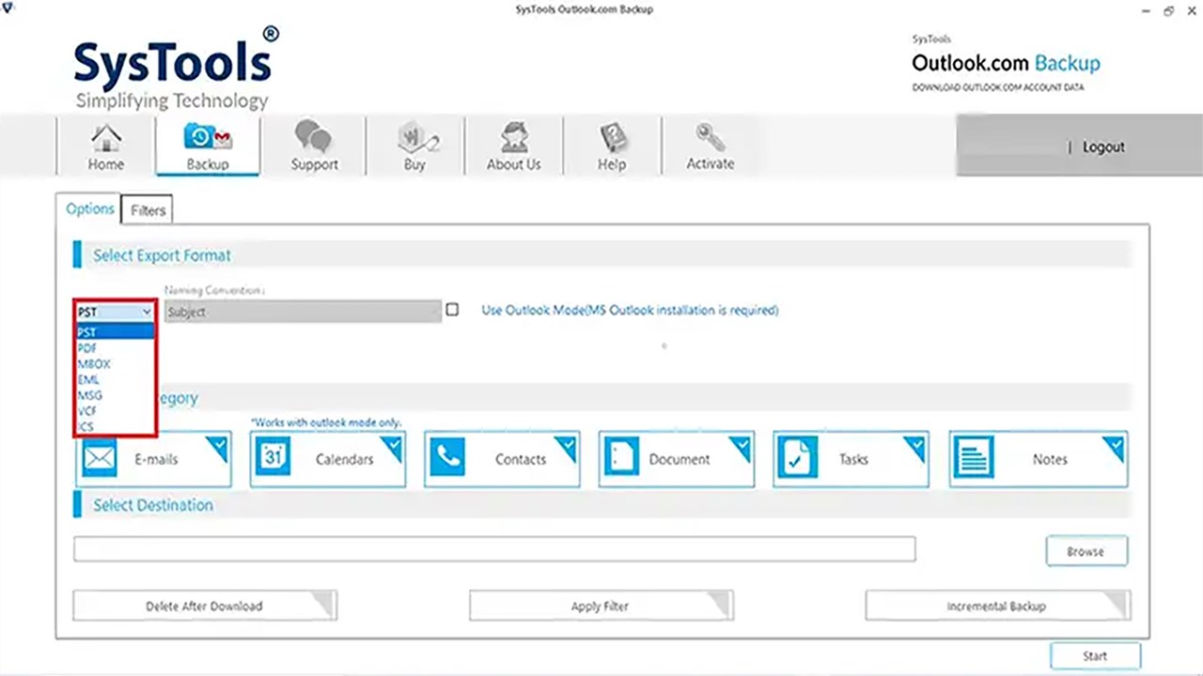Click the Tasks checkmark page icon
Viewport: 1203px width, 676px height.
click(x=796, y=459)
